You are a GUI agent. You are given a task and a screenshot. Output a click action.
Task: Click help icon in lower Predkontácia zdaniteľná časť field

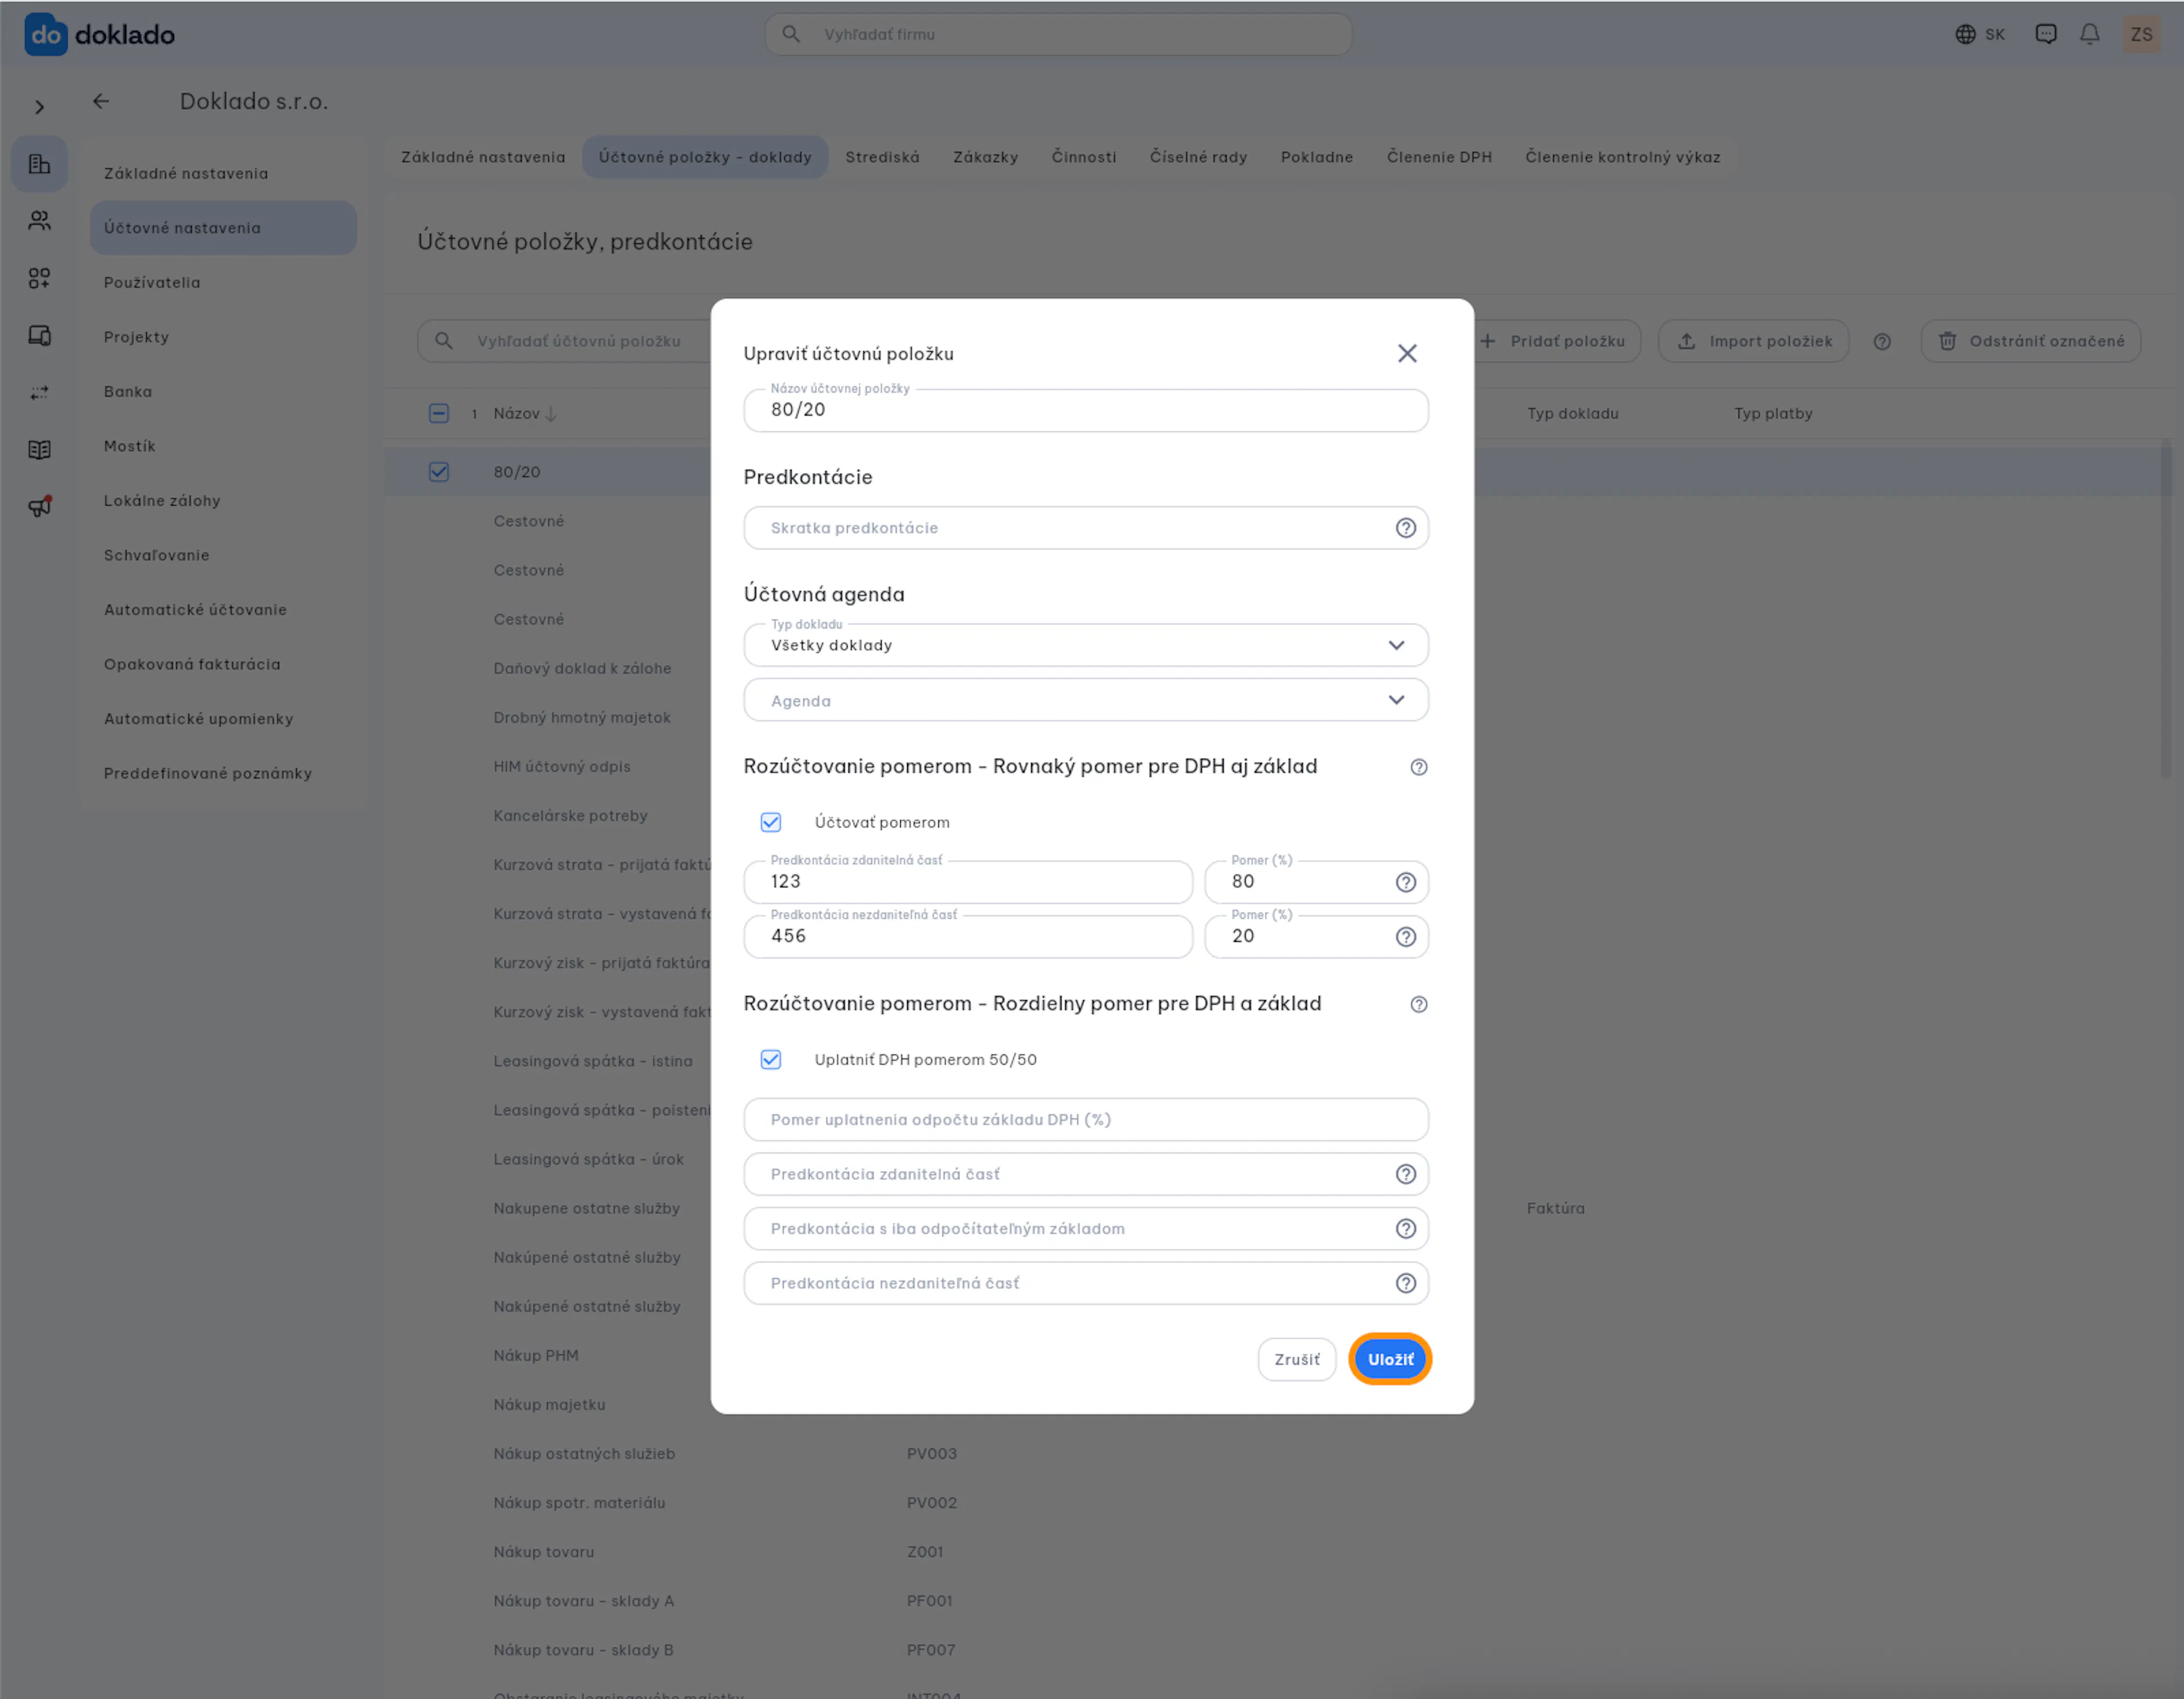(x=1405, y=1174)
